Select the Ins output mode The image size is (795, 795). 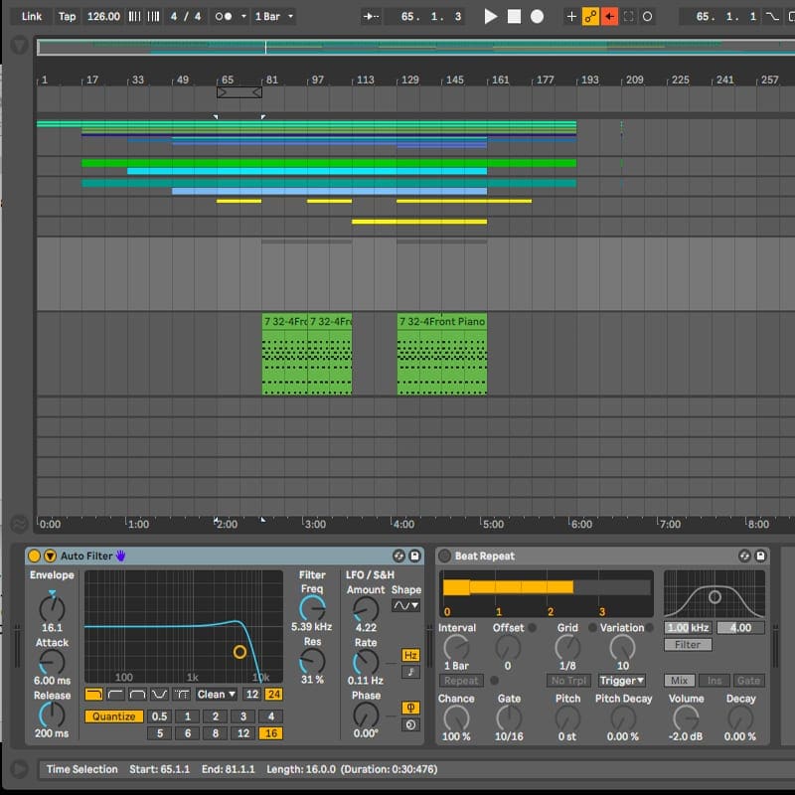pyautogui.click(x=715, y=681)
